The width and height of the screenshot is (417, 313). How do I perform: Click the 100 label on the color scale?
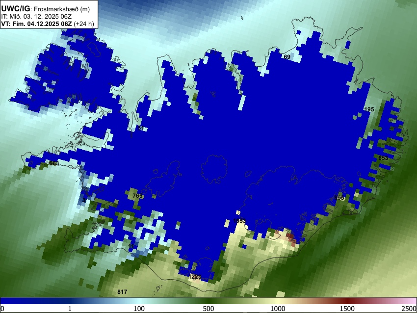click(x=139, y=309)
